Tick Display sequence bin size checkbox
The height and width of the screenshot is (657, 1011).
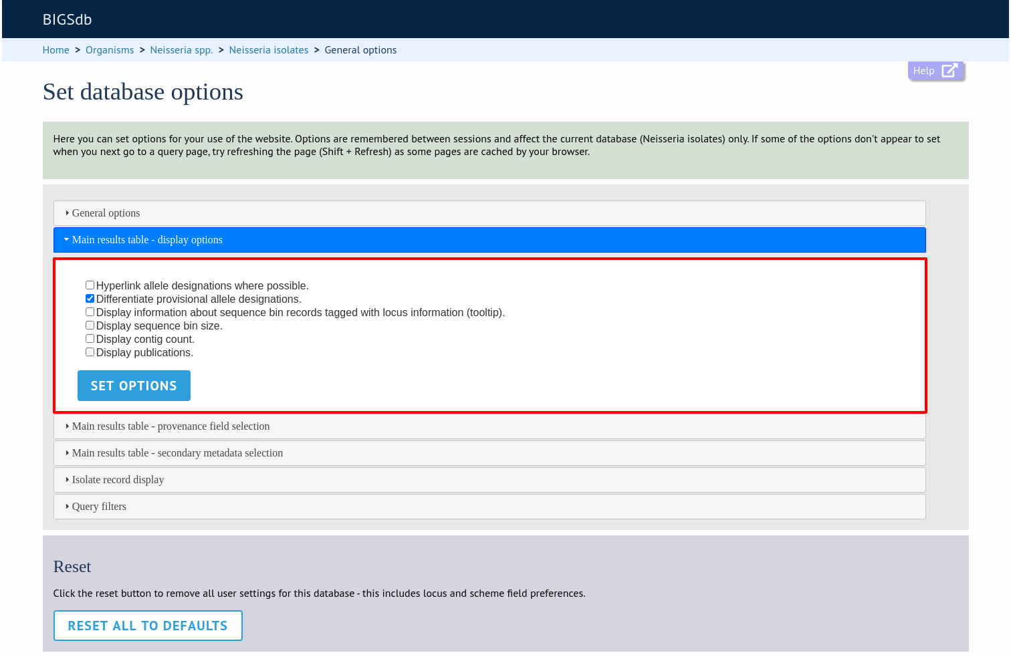(x=90, y=325)
